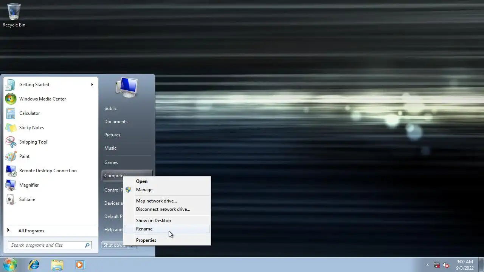Open Pictures library link
The height and width of the screenshot is (272, 484).
pos(127,135)
